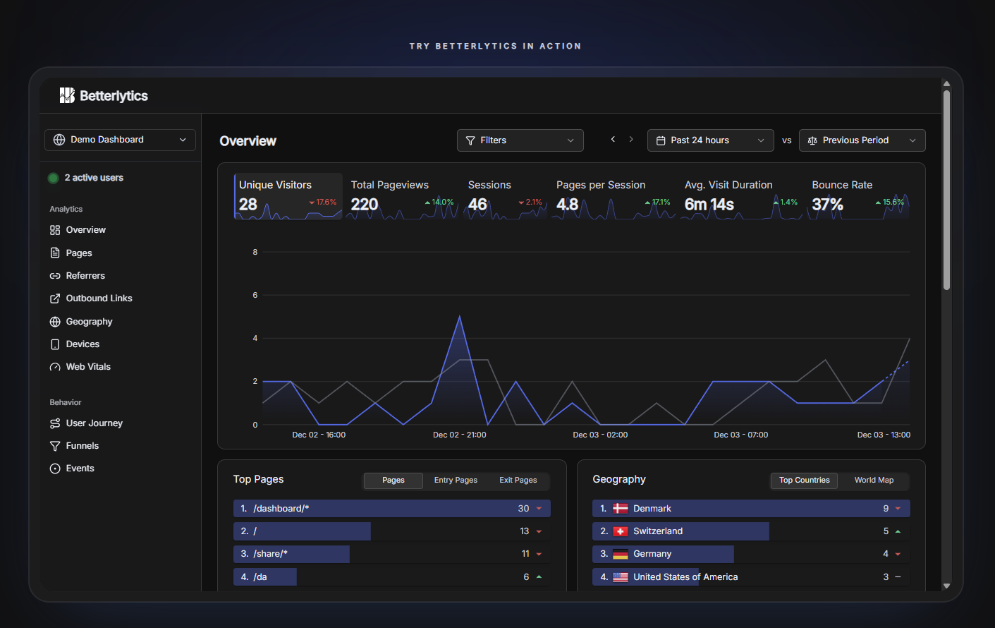Viewport: 995px width, 628px height.
Task: Expand the Previous Period comparison dropdown
Action: pyautogui.click(x=862, y=140)
